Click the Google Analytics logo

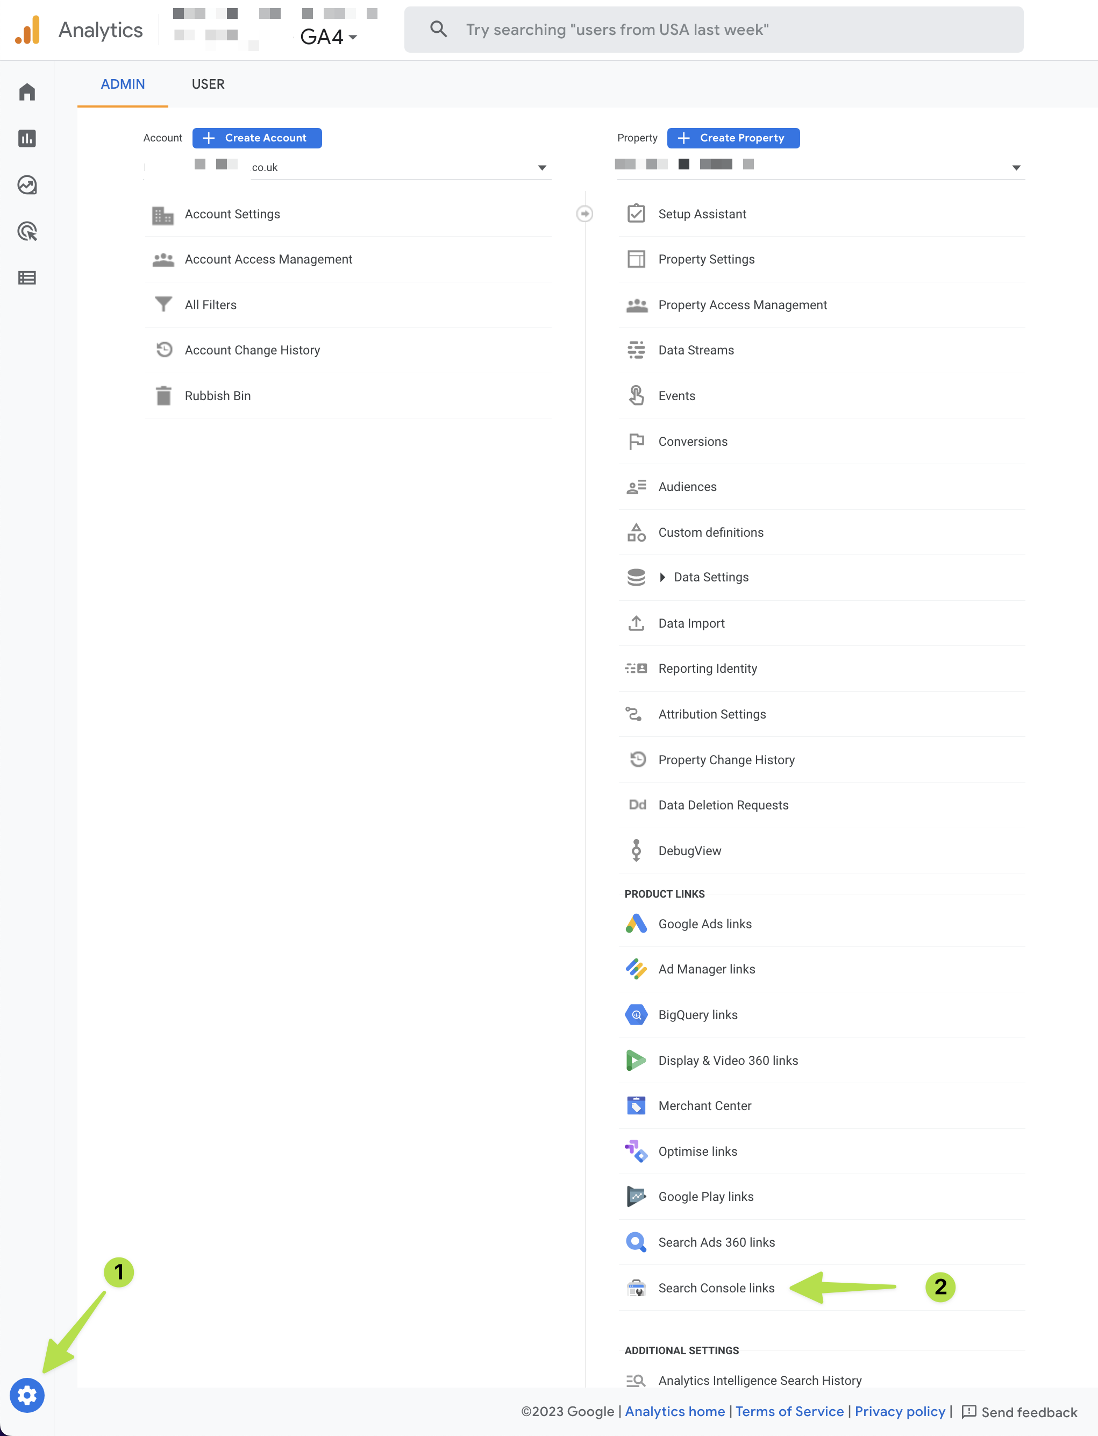(x=27, y=30)
